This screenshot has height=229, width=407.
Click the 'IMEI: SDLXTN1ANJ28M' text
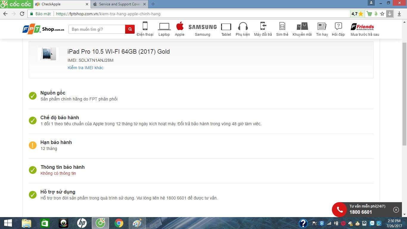[91, 60]
